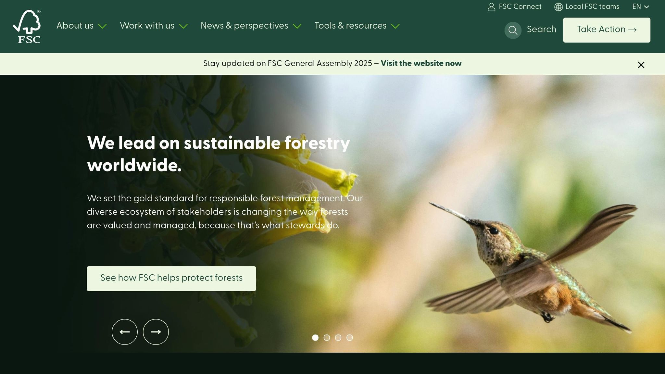Click the Take Action button
This screenshot has height=374, width=665.
click(x=606, y=30)
